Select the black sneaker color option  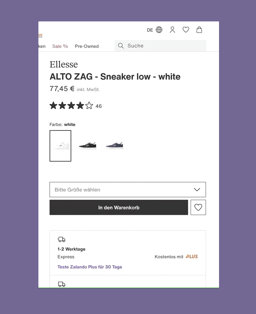(87, 145)
